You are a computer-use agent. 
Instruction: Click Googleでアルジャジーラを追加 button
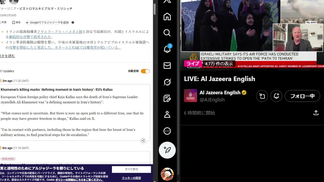click(47, 22)
